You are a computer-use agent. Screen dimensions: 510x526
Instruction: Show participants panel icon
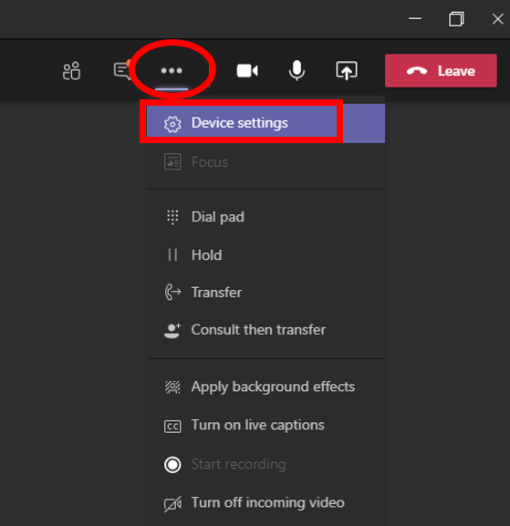[71, 71]
